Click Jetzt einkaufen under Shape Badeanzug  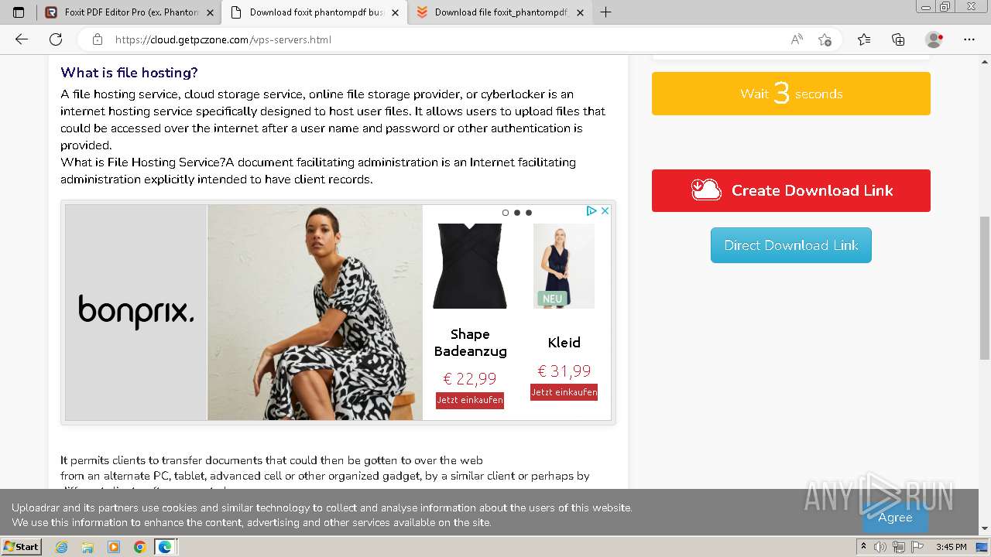point(470,400)
